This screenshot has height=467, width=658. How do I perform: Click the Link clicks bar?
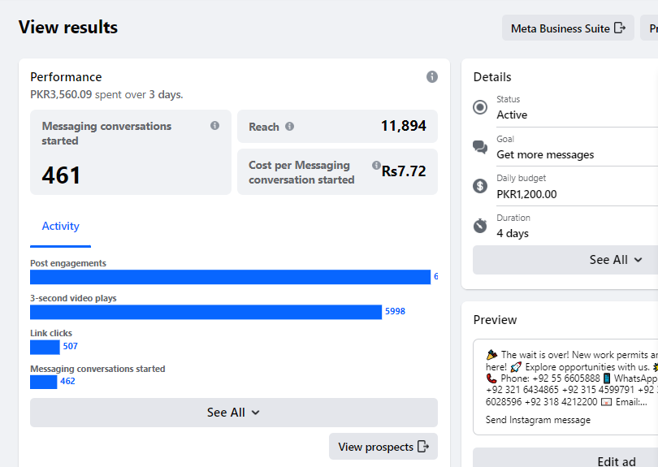click(45, 347)
